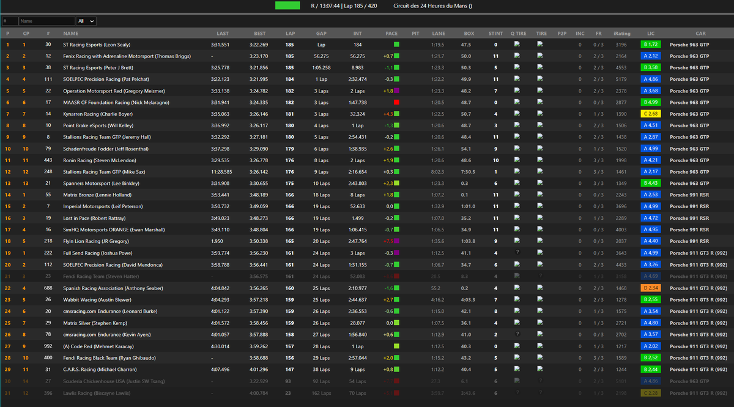Click the CP column header
This screenshot has height=407, width=734.
click(25, 33)
